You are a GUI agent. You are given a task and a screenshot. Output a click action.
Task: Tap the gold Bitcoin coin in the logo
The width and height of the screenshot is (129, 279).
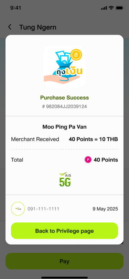[76, 55]
